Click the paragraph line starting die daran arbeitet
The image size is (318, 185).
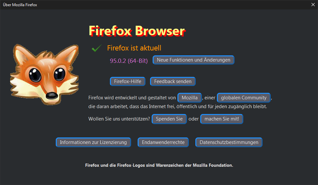click(x=178, y=107)
